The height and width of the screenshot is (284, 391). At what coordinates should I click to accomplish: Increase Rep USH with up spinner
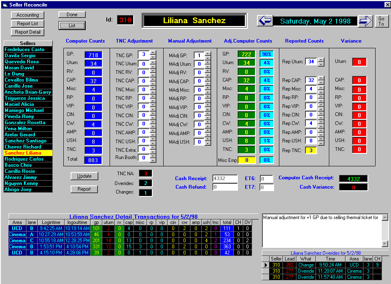[321, 139]
